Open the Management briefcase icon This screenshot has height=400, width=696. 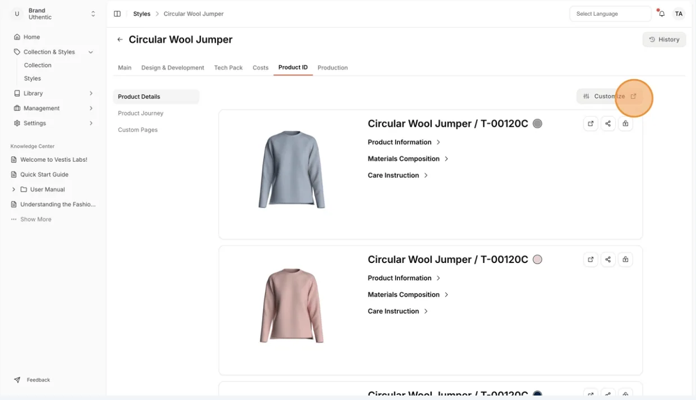click(x=17, y=108)
